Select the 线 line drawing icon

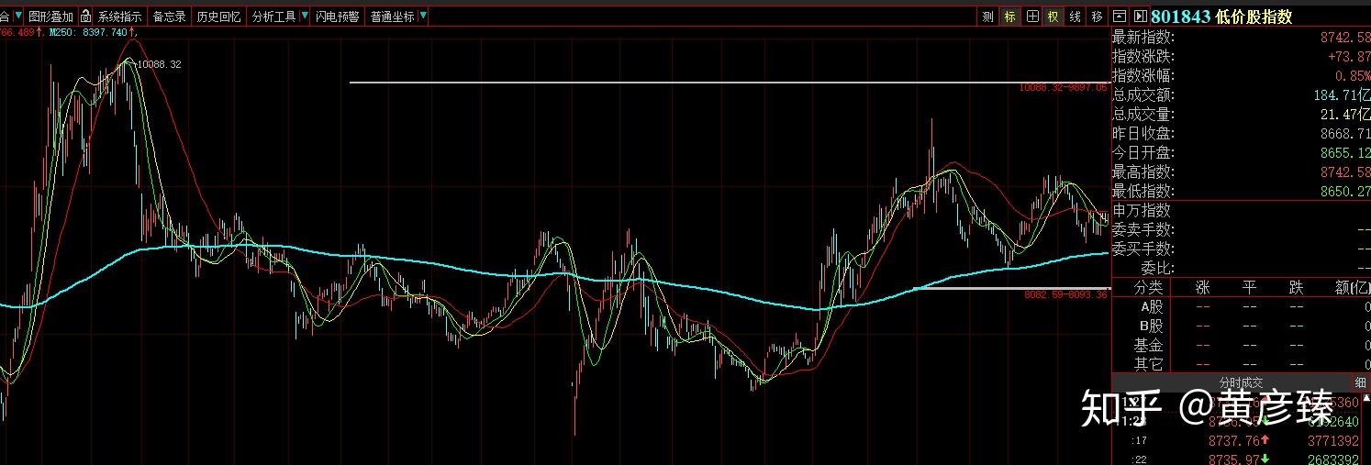coord(1076,17)
